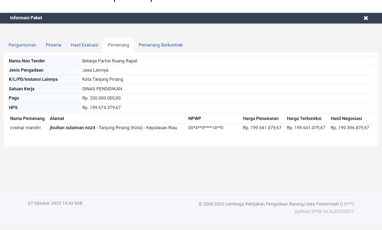382x230 pixels.
Task: Click the HPS value Rp. 199.674.379,67
Action: coord(102,108)
